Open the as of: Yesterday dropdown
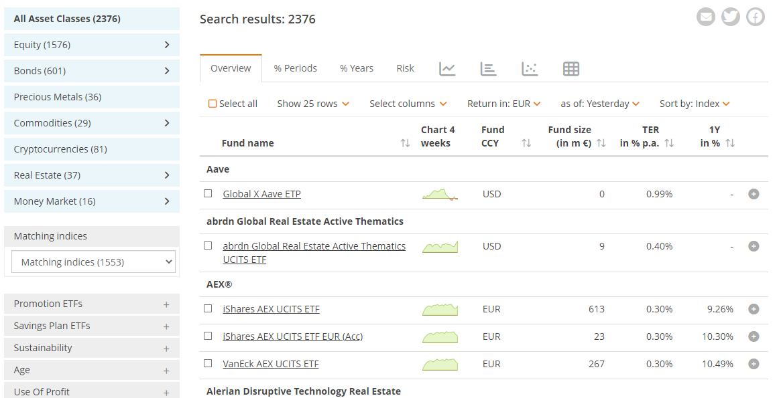 tap(600, 104)
